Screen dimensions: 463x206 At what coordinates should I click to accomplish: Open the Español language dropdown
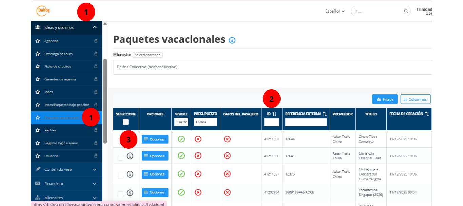tap(335, 11)
